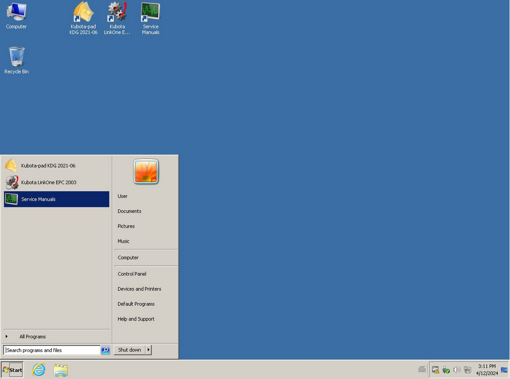Launch Service Manuals from Start menu
The height and width of the screenshot is (379, 510).
pos(57,199)
